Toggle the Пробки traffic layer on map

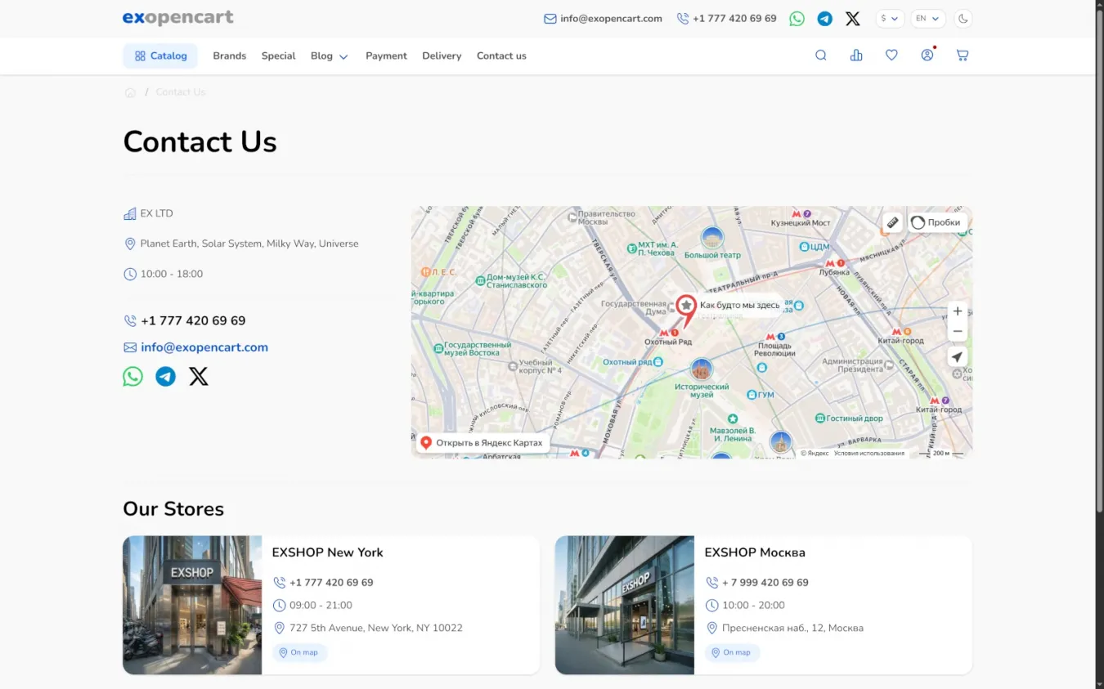pyautogui.click(x=937, y=222)
